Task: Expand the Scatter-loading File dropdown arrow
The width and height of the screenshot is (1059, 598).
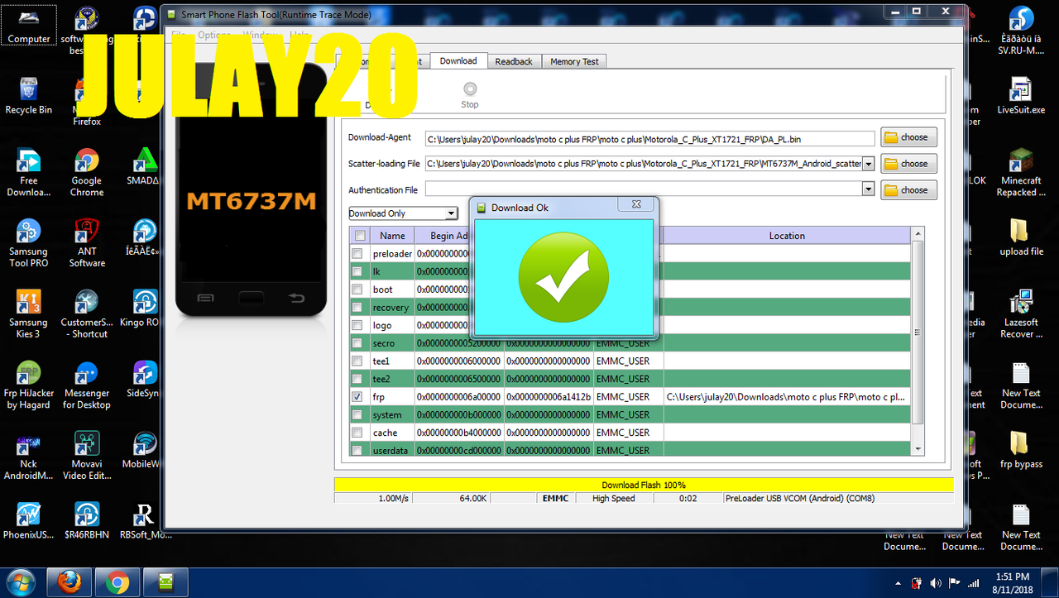Action: point(868,164)
